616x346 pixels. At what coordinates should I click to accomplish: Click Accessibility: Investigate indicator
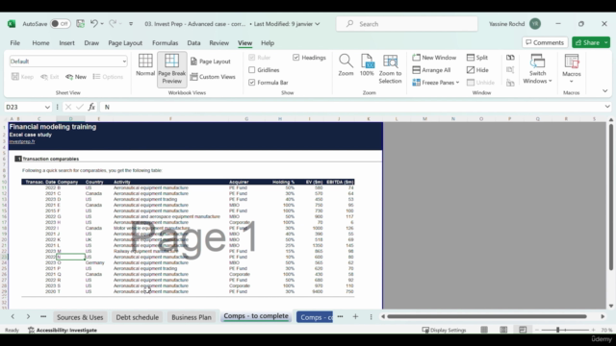point(63,330)
